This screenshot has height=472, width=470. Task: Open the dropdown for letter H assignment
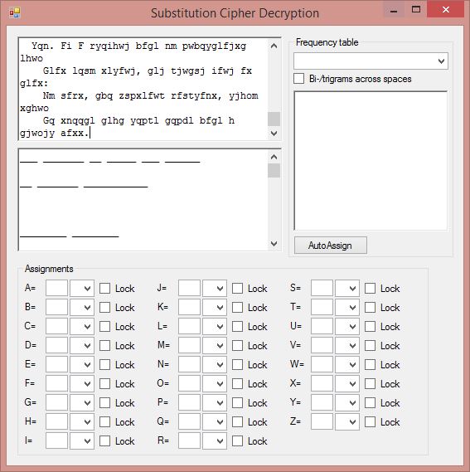(87, 422)
